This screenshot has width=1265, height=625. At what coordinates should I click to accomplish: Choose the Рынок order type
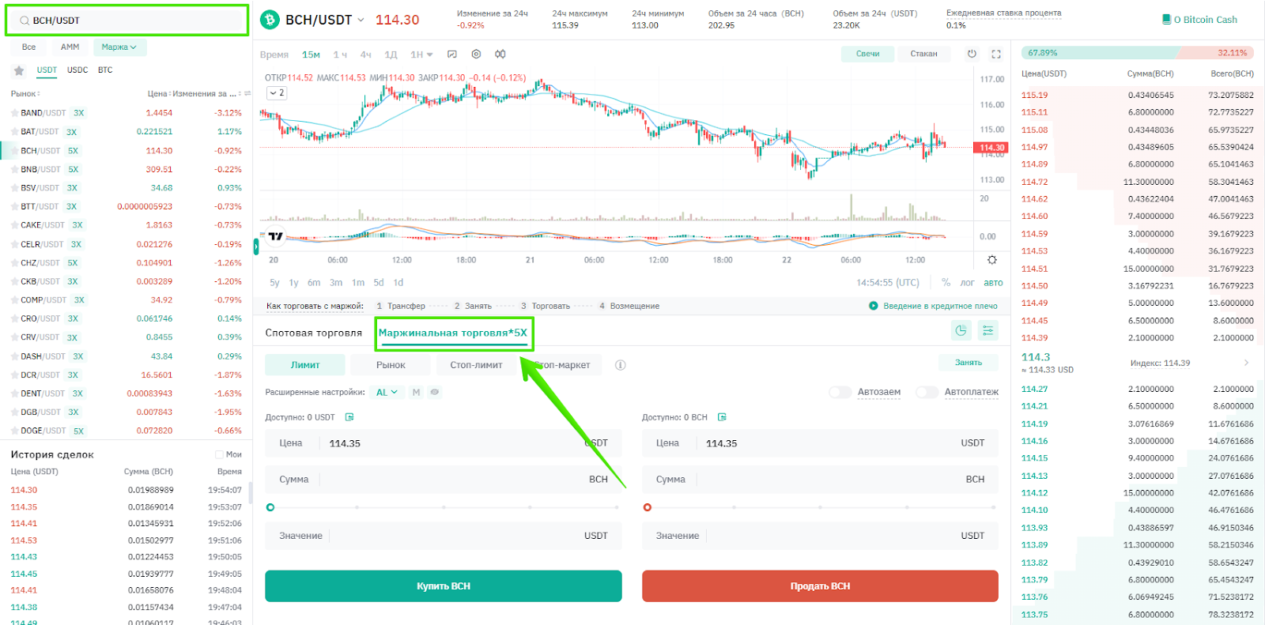pos(391,365)
